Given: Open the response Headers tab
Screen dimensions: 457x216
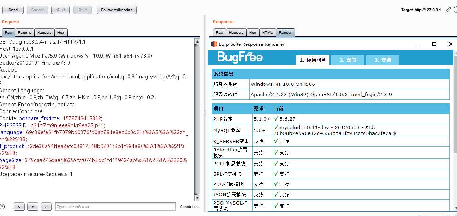Looking at the screenshot, I should pos(236,33).
